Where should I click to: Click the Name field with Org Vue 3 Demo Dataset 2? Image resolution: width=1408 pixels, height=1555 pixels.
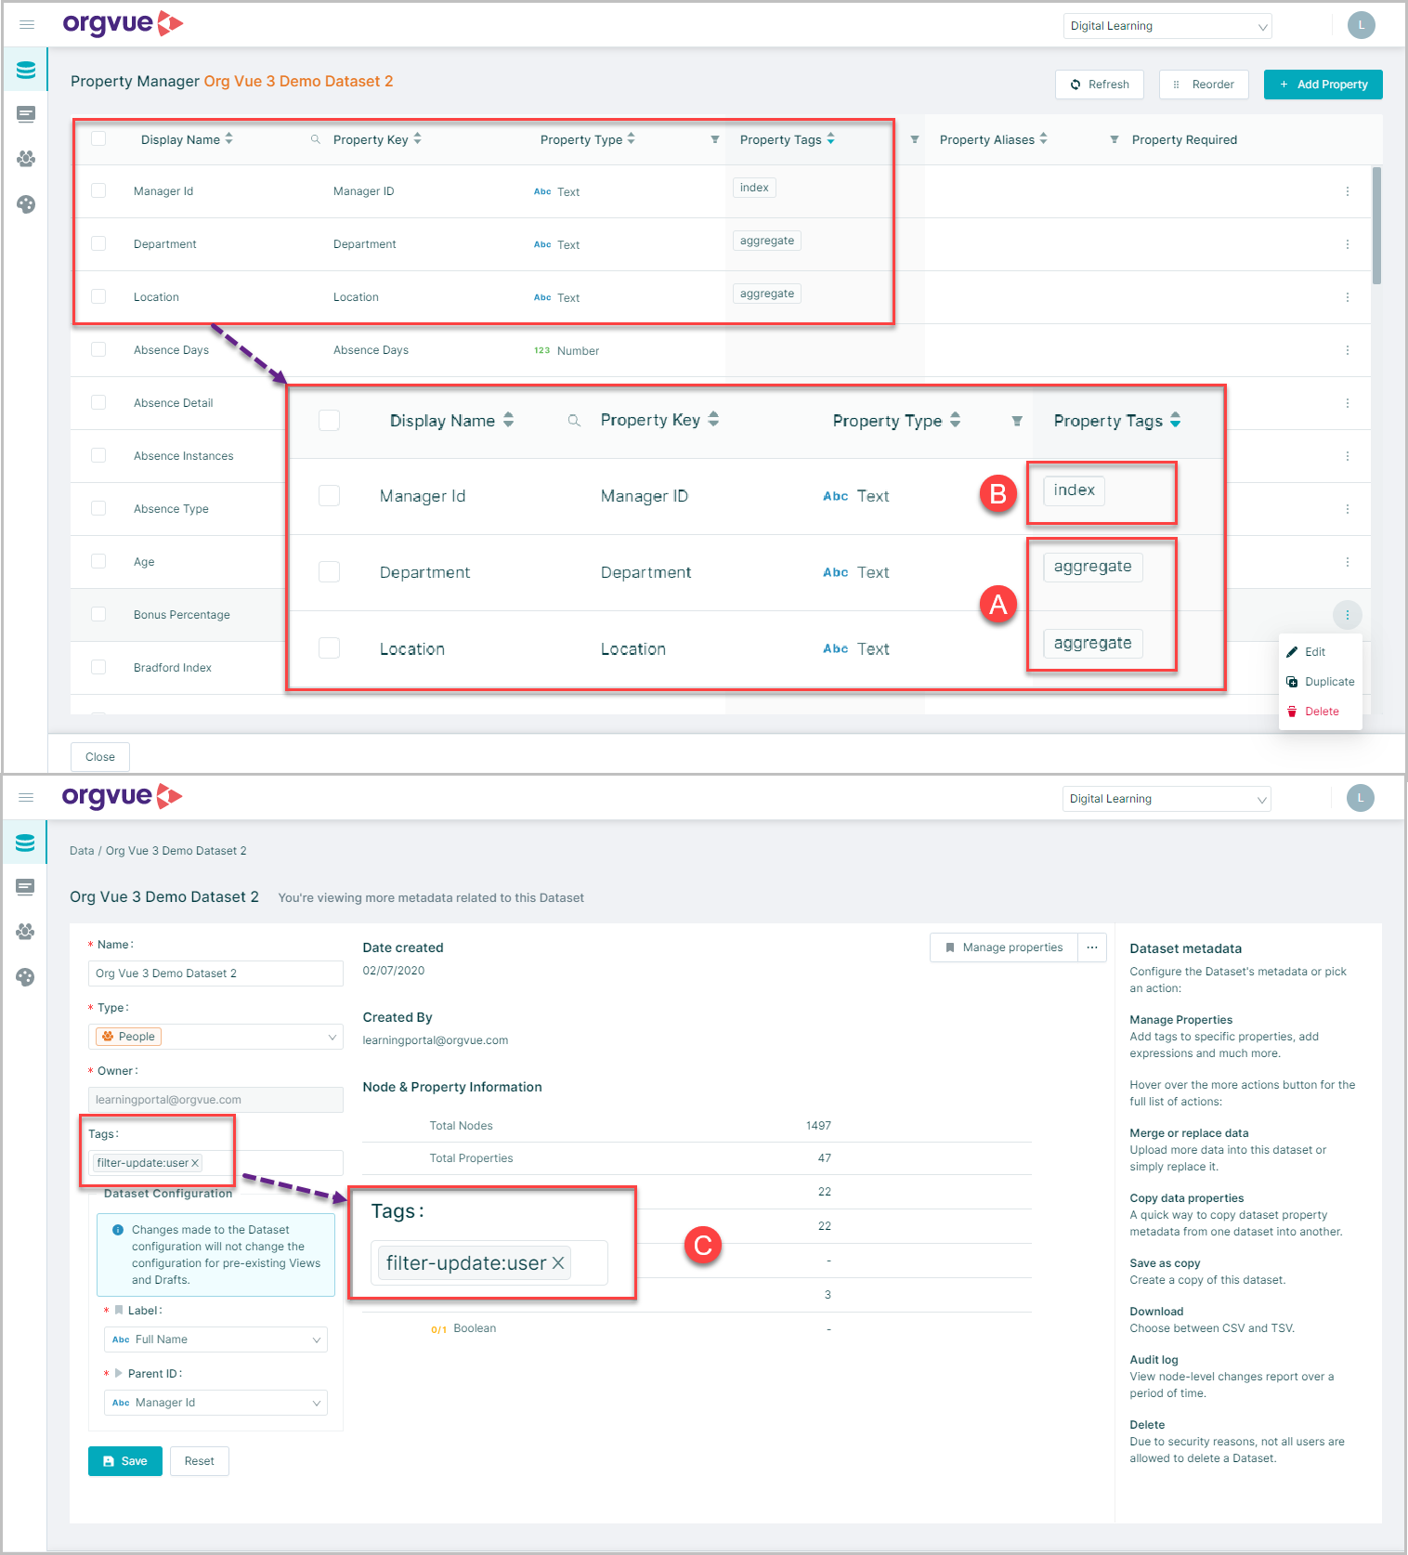(x=215, y=974)
